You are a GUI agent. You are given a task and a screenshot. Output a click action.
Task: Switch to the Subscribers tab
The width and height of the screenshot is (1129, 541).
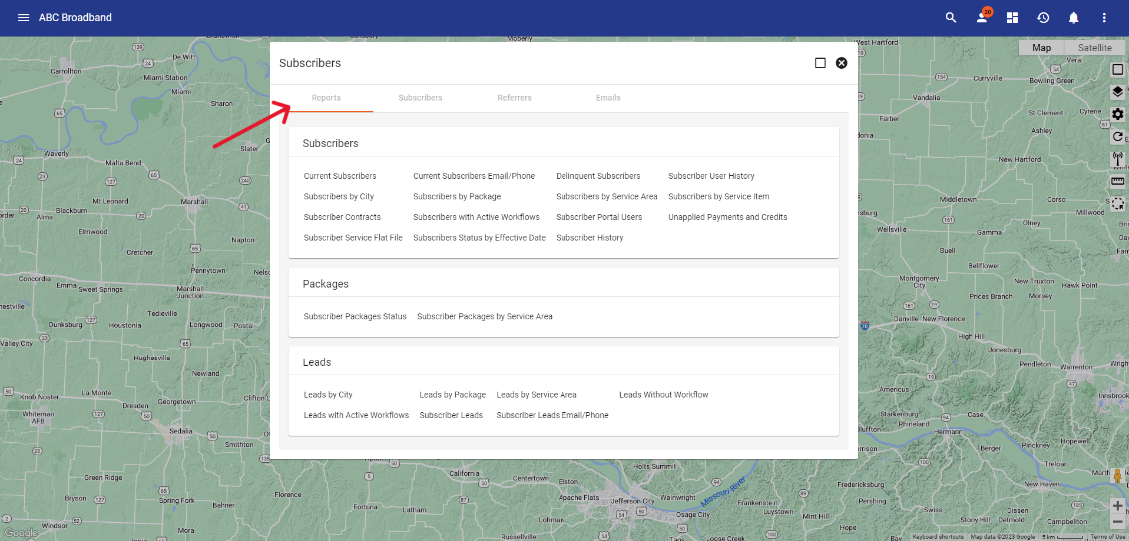coord(421,98)
